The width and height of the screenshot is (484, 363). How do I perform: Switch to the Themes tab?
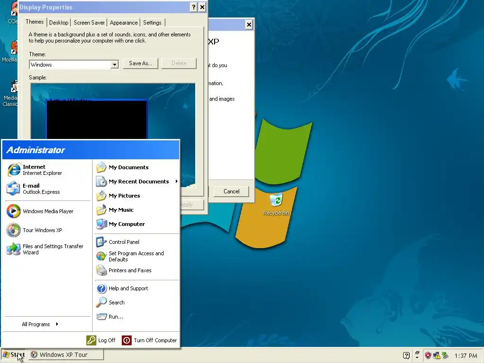(x=35, y=22)
